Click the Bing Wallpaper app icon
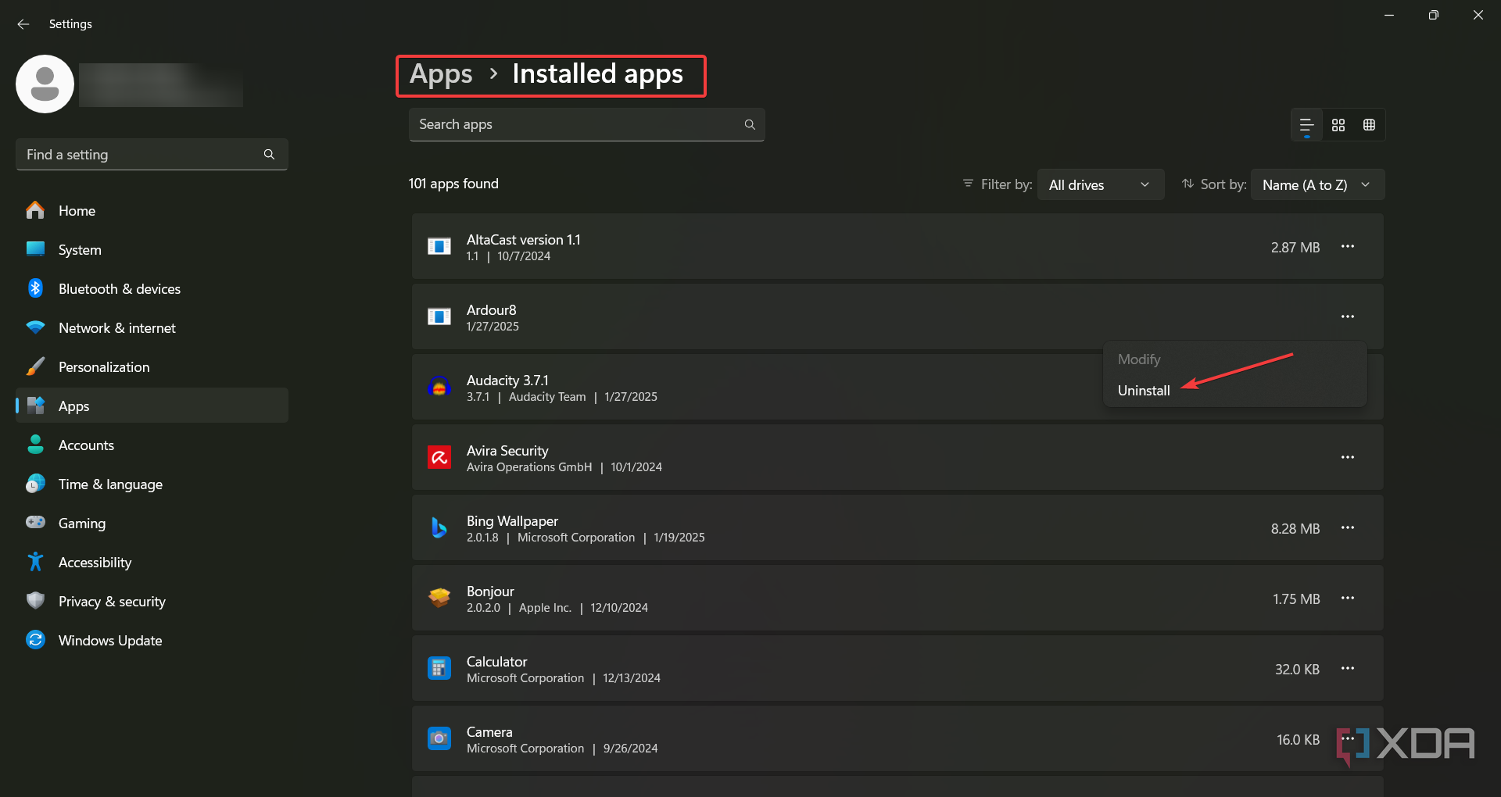This screenshot has height=797, width=1501. click(439, 527)
